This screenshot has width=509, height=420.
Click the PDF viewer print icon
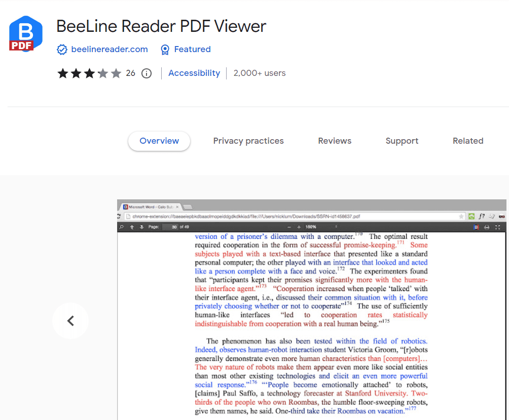[487, 227]
